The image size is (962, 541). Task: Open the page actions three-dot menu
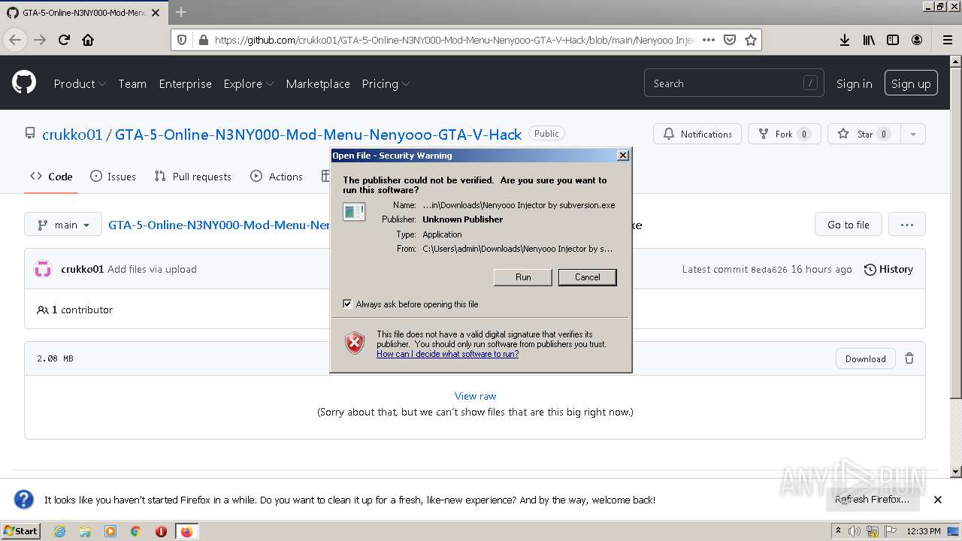point(708,40)
